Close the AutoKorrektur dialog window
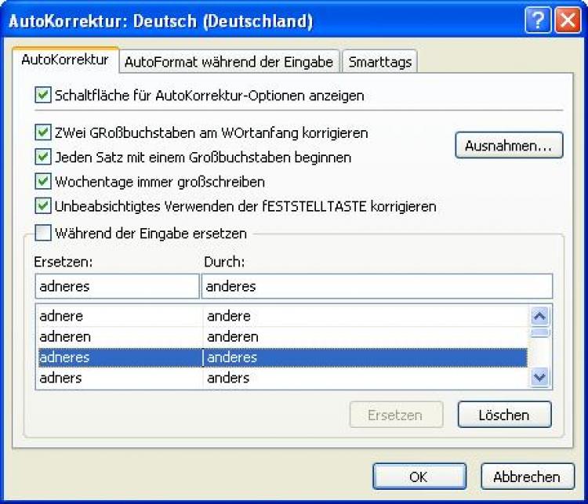 [566, 21]
